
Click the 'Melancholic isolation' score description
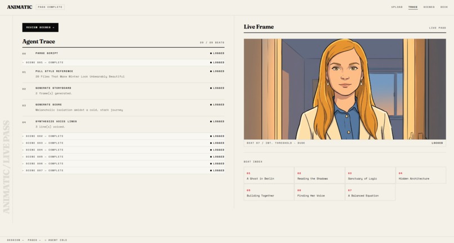pyautogui.click(x=79, y=110)
